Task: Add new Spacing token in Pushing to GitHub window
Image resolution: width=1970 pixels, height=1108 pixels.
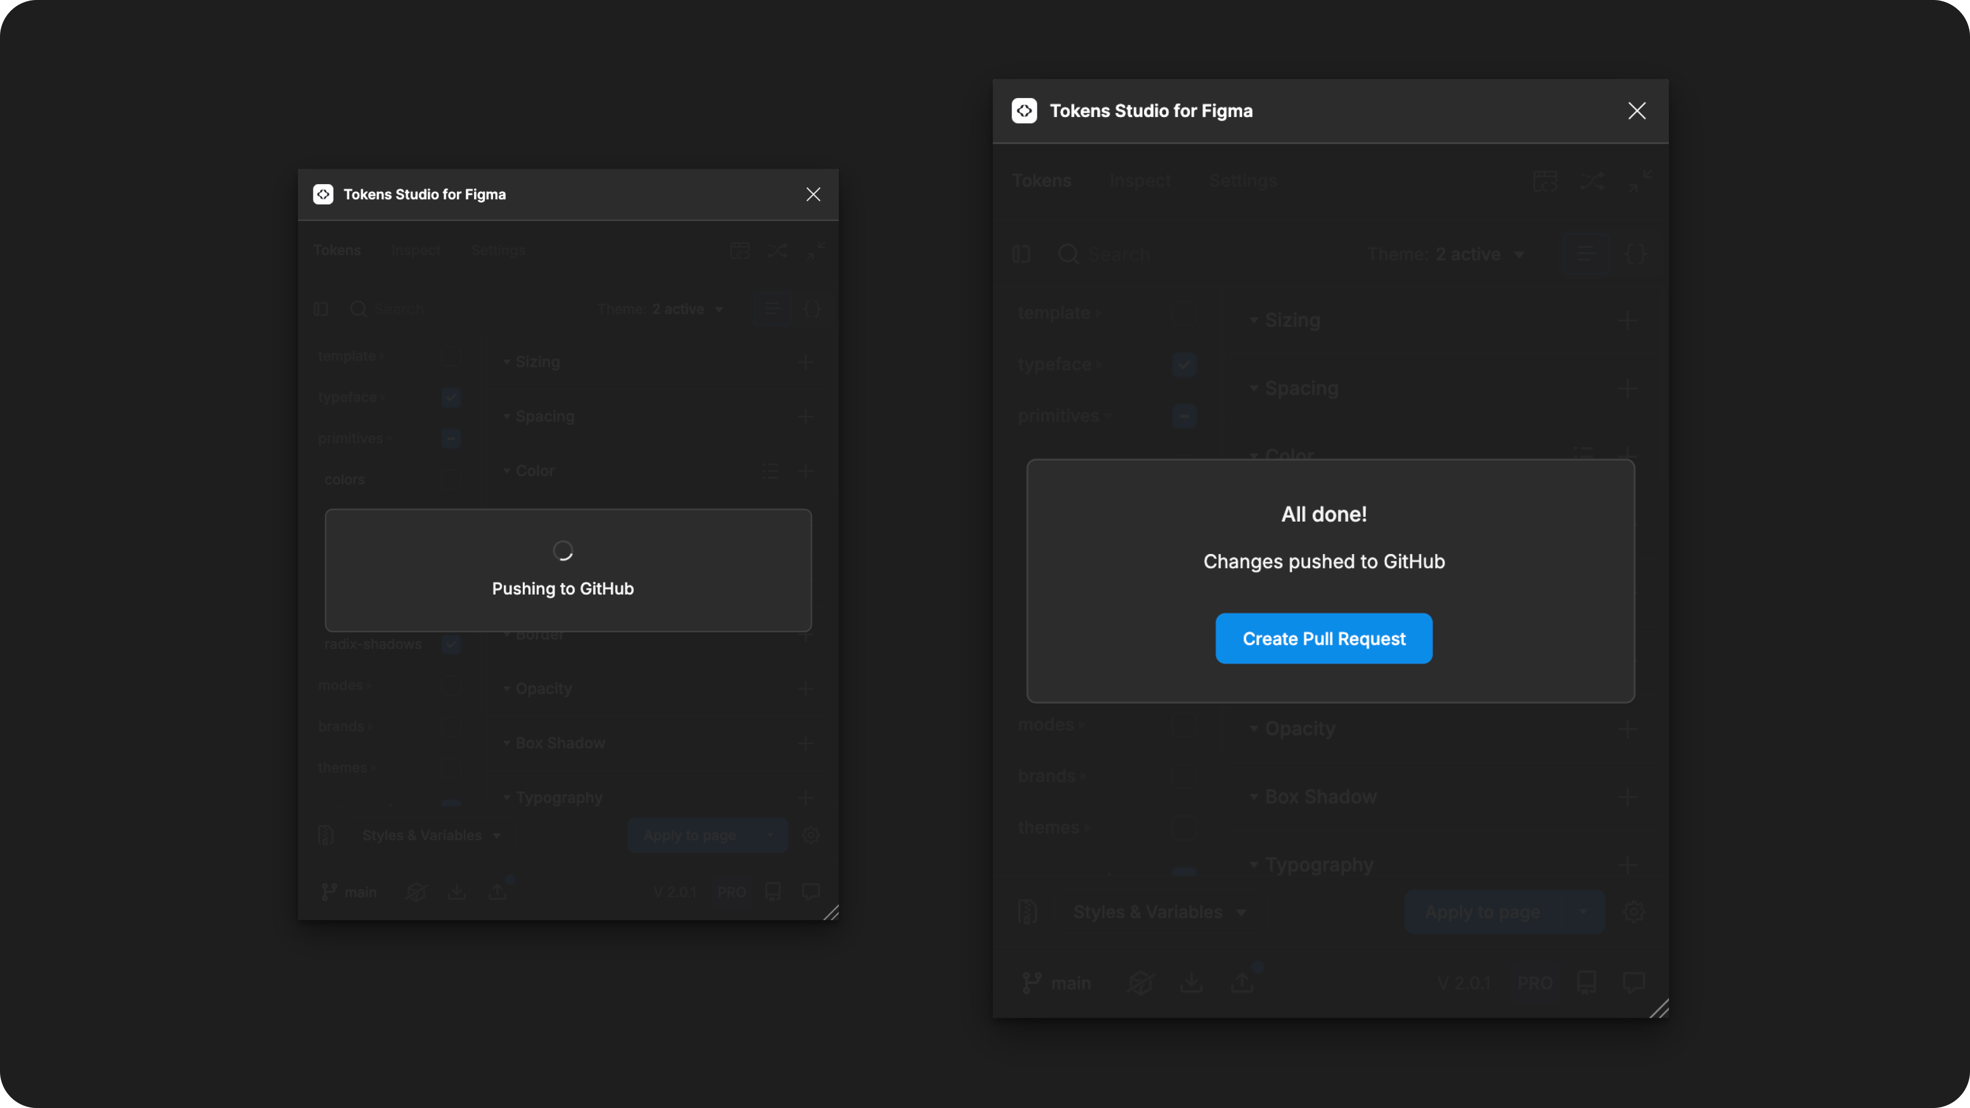Action: [x=805, y=416]
